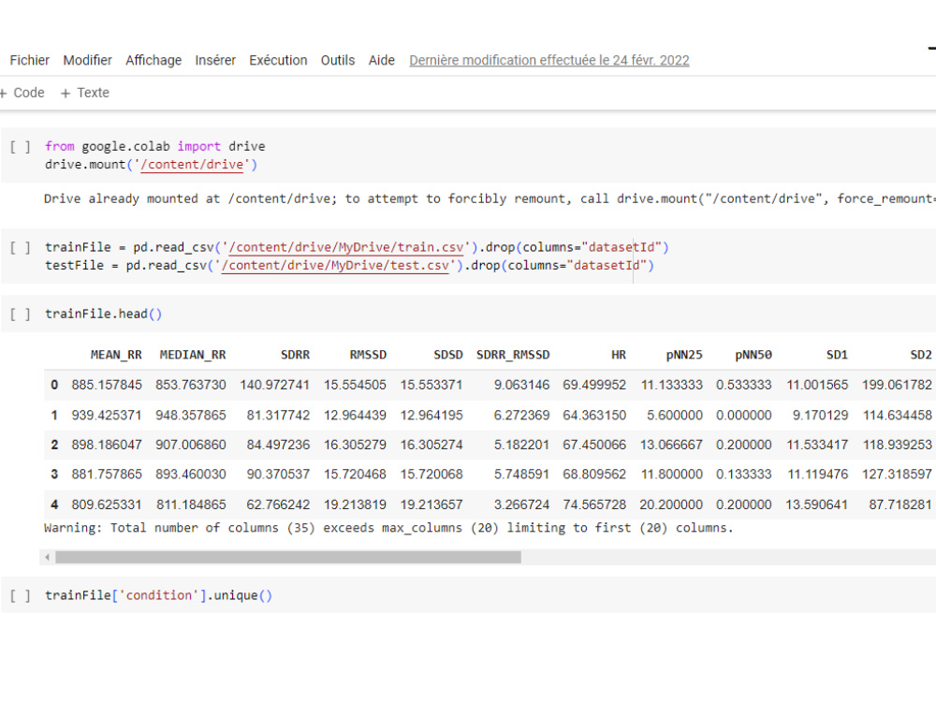Click cell value 885.157845
The image size is (936, 702).
coord(107,386)
